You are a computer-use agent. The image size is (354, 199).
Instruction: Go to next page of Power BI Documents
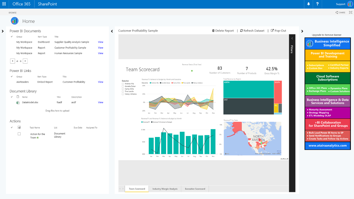pyautogui.click(x=25, y=61)
